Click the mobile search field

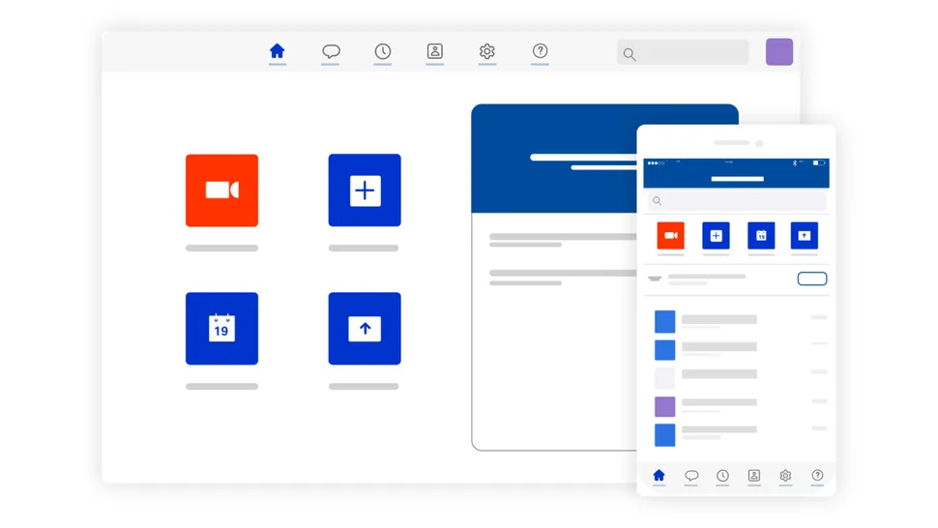(x=737, y=201)
